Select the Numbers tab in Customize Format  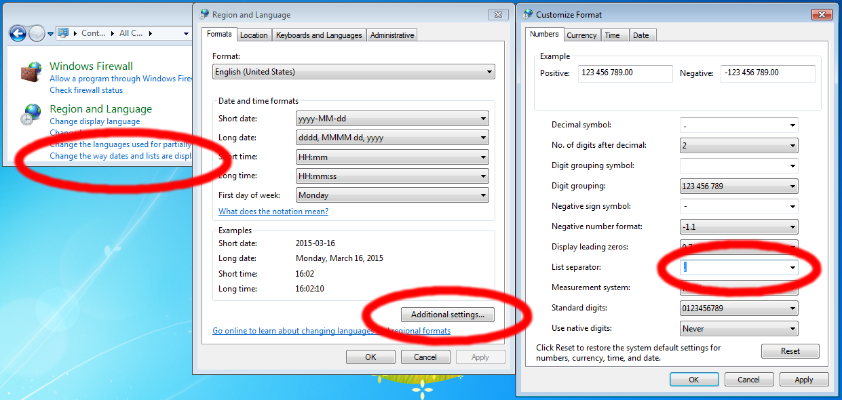tap(544, 34)
